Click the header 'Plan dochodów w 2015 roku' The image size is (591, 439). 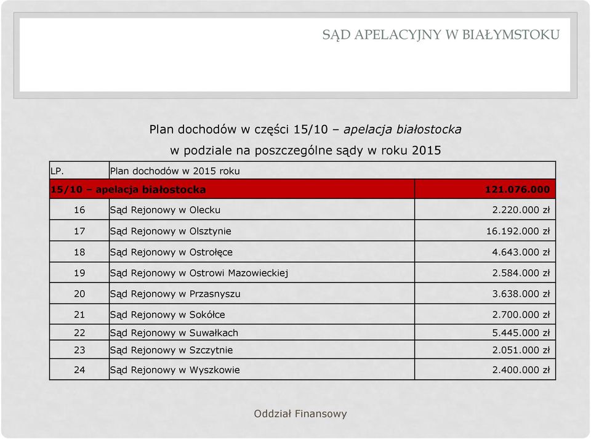pyautogui.click(x=175, y=171)
